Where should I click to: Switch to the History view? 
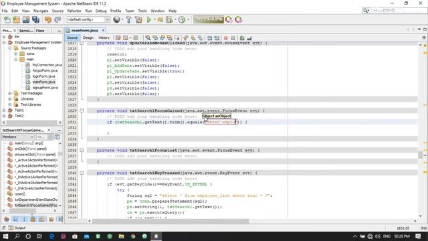(104, 37)
